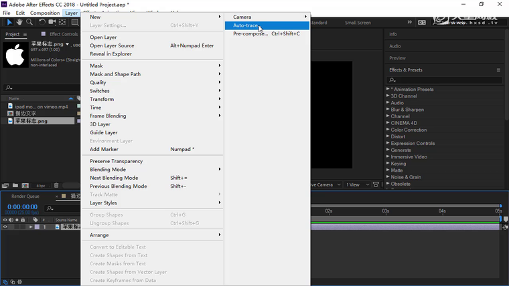Expand the Color Correction effects category
The width and height of the screenshot is (509, 286).
tap(388, 130)
